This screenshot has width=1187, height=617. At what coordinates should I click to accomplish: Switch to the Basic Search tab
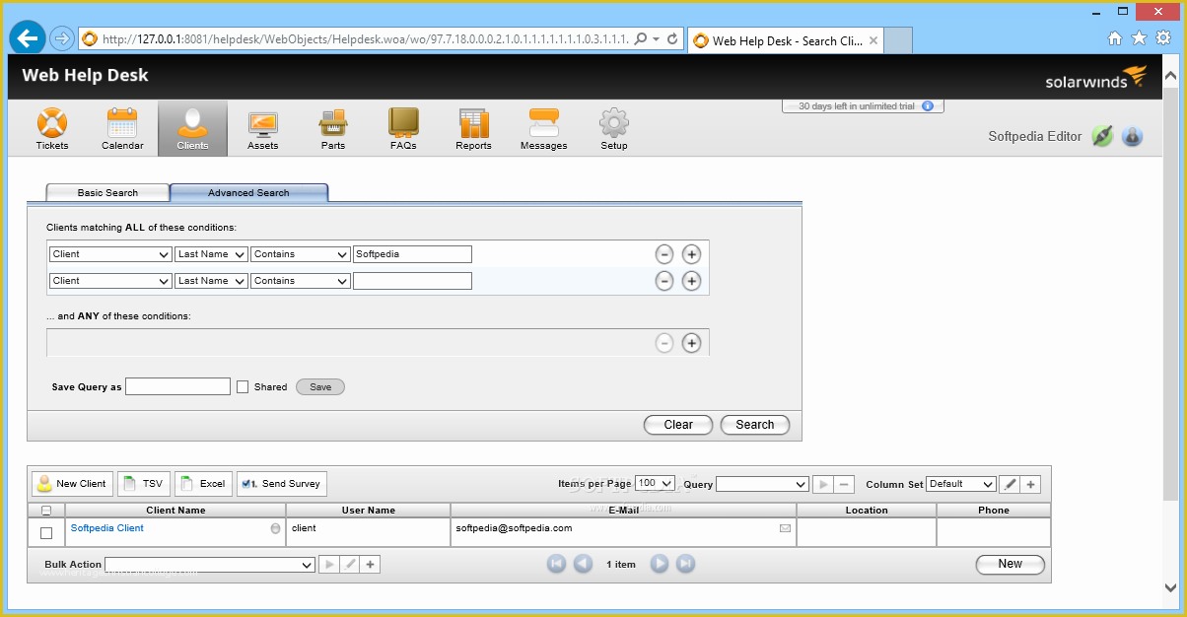pos(107,193)
